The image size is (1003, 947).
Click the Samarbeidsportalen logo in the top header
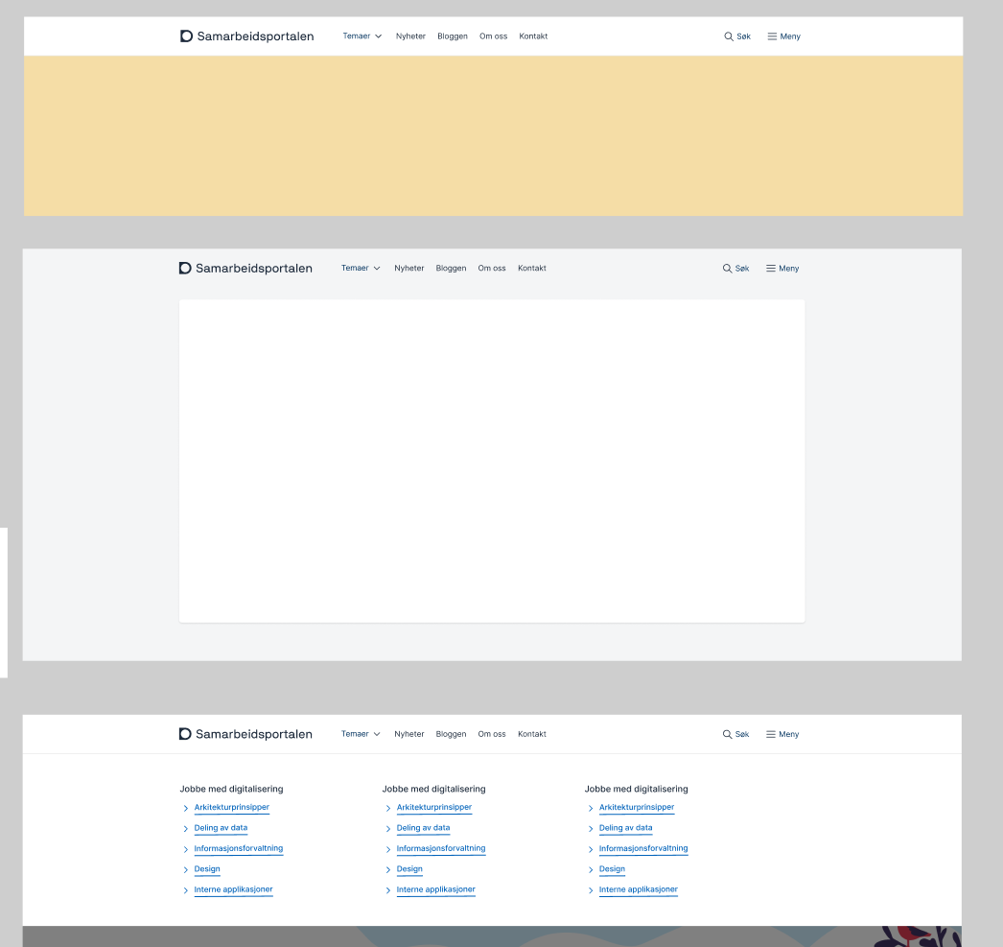click(245, 36)
